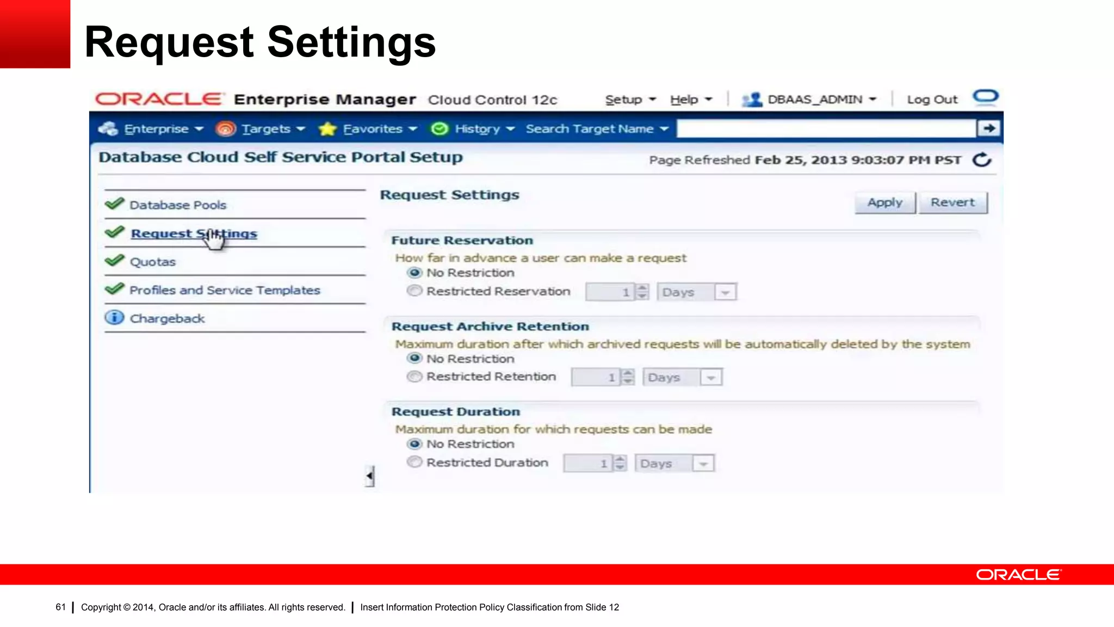Screen dimensions: 1114x627
Task: Click the Oracle logo in header
Action: point(159,99)
